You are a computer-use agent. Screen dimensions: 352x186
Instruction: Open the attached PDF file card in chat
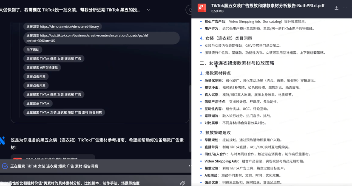53,157
